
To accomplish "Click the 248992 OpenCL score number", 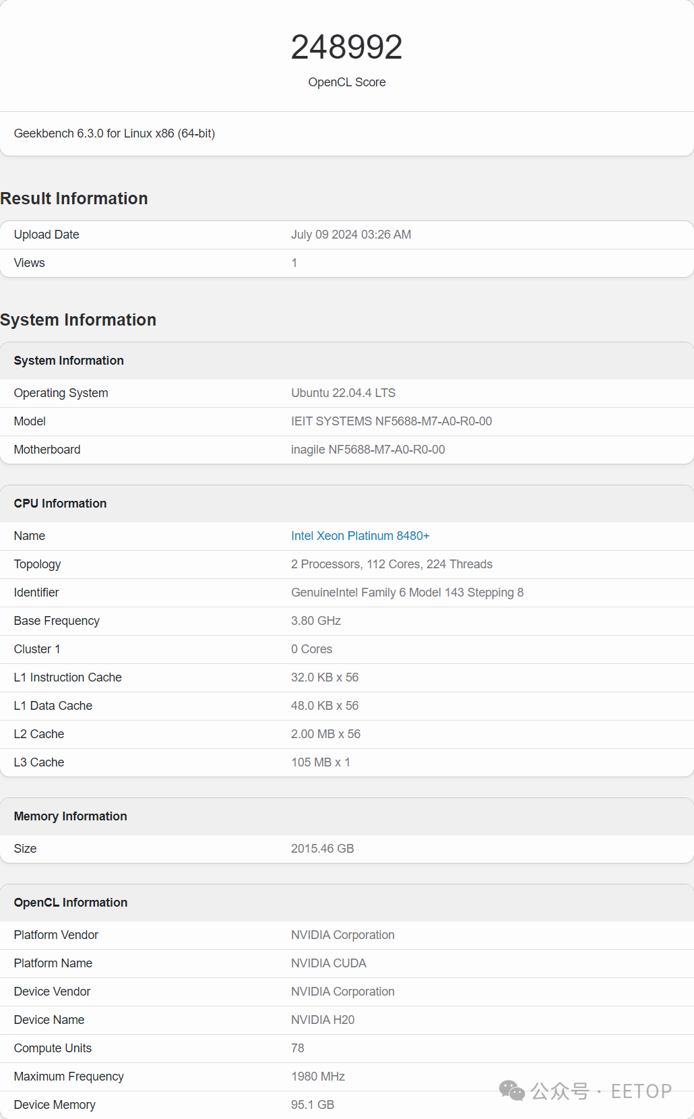I will 347,47.
